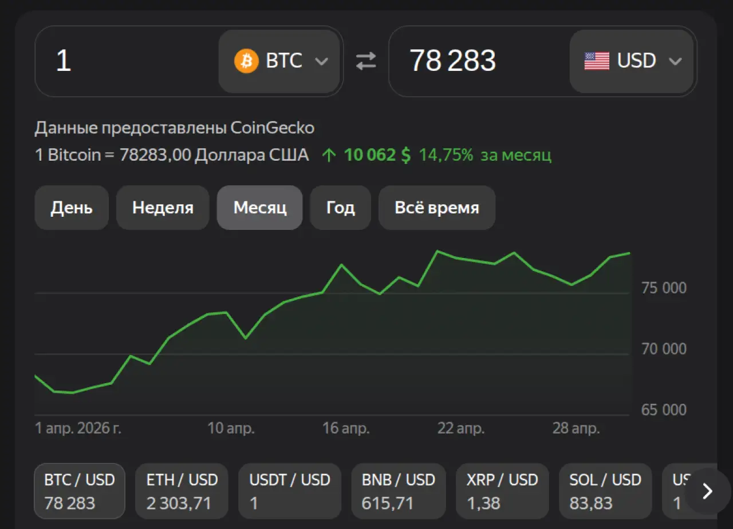733x529 pixels.
Task: Click the green up-arrow change indicator
Action: coord(329,155)
